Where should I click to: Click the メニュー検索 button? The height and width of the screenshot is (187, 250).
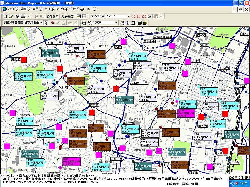68,16
